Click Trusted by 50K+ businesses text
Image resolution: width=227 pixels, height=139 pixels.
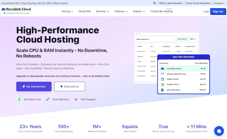click(x=18, y=13)
